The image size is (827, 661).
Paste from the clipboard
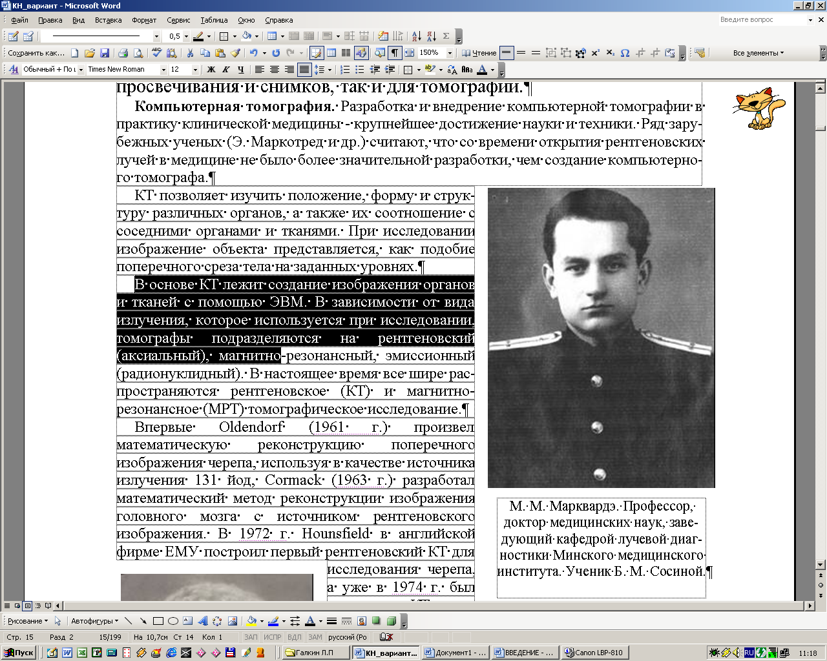click(x=220, y=53)
